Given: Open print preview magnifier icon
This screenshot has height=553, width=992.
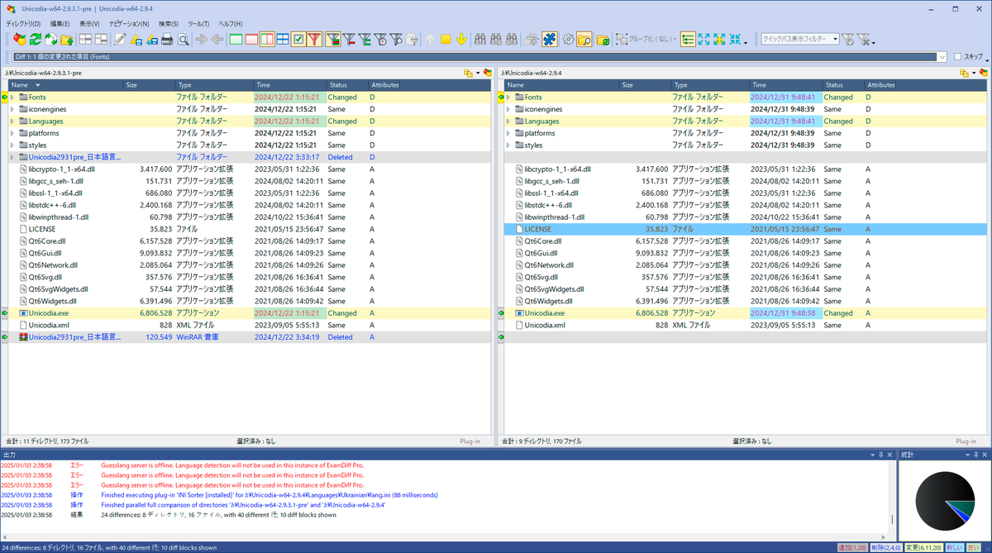Looking at the screenshot, I should (183, 39).
